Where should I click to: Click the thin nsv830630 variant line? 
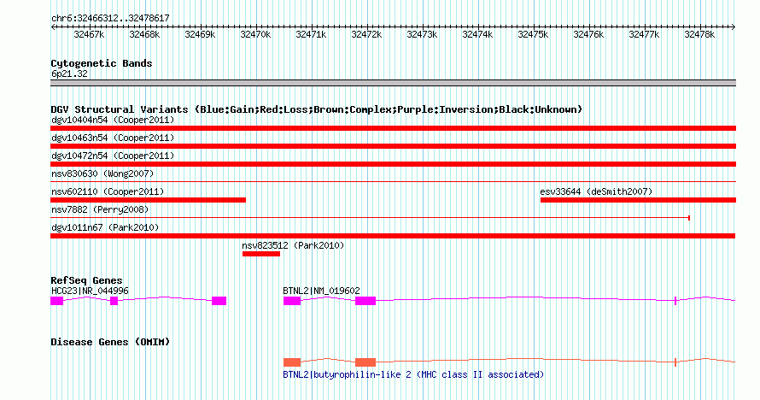tap(393, 182)
